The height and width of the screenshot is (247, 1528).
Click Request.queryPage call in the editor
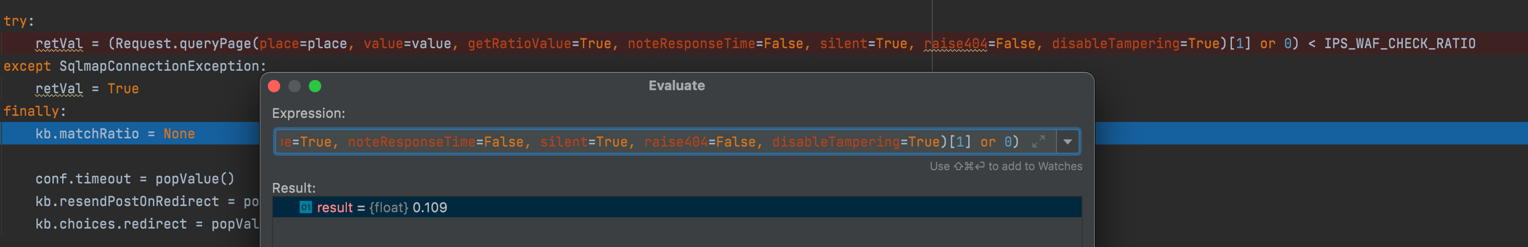click(184, 44)
